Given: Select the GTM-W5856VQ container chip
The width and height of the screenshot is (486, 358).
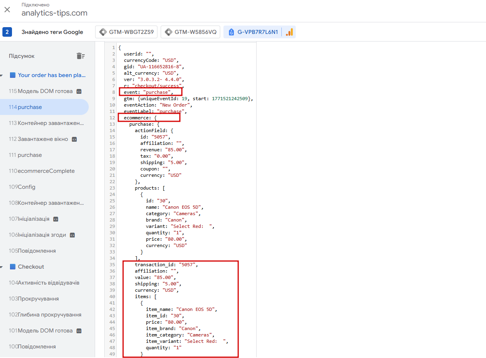Looking at the screenshot, I should pyautogui.click(x=190, y=32).
